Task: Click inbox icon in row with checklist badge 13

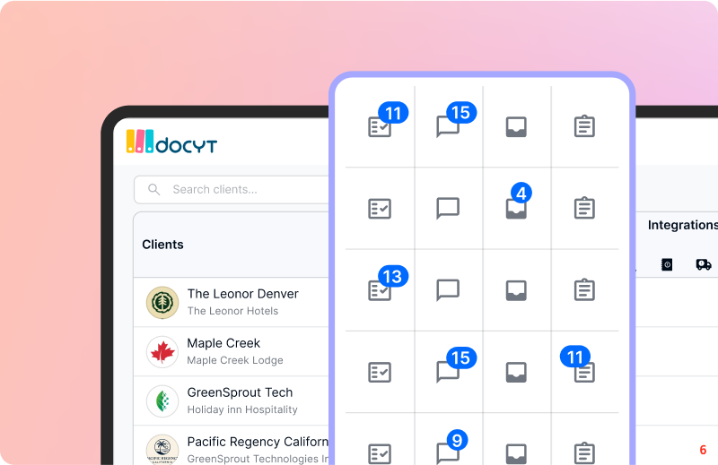Action: tap(516, 290)
